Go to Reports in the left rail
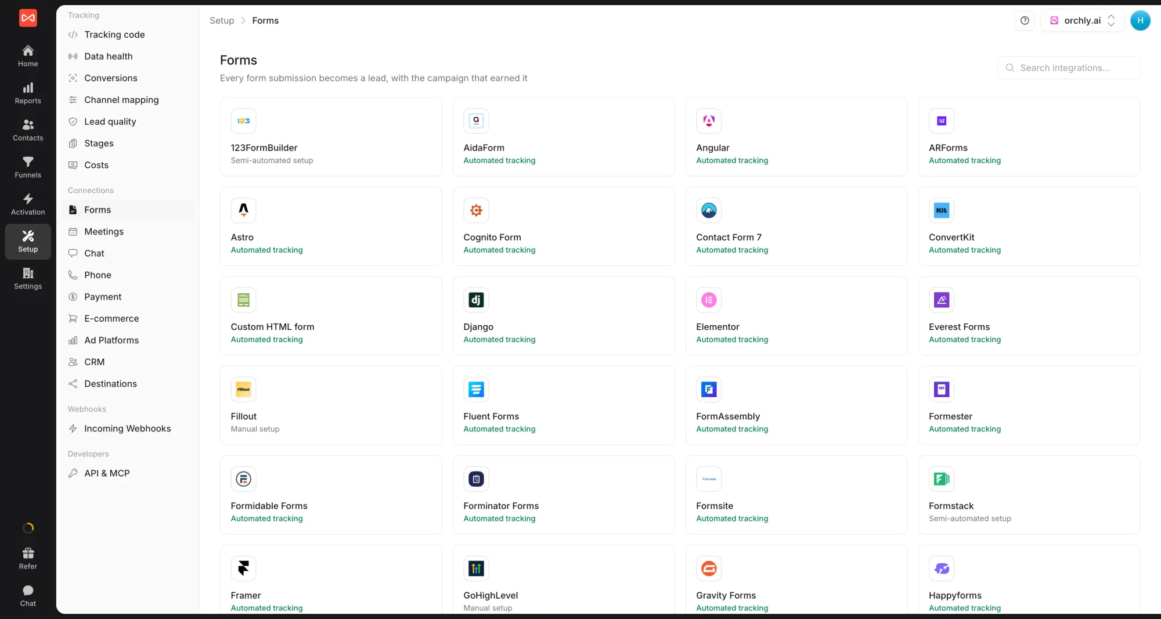This screenshot has width=1161, height=619. [28, 93]
